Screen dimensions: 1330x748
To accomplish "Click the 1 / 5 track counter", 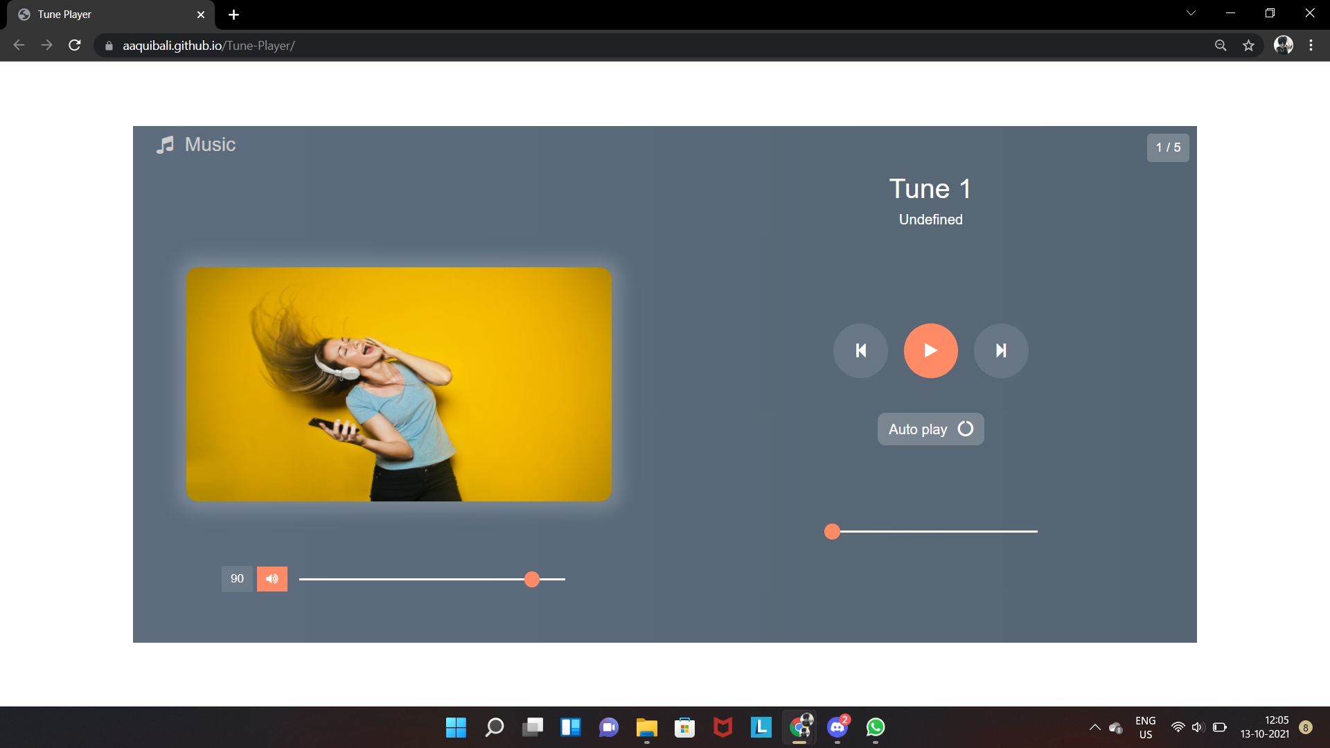I will click(x=1168, y=148).
